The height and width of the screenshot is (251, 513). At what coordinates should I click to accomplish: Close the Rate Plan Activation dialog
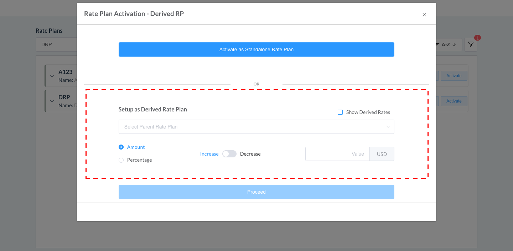point(424,15)
